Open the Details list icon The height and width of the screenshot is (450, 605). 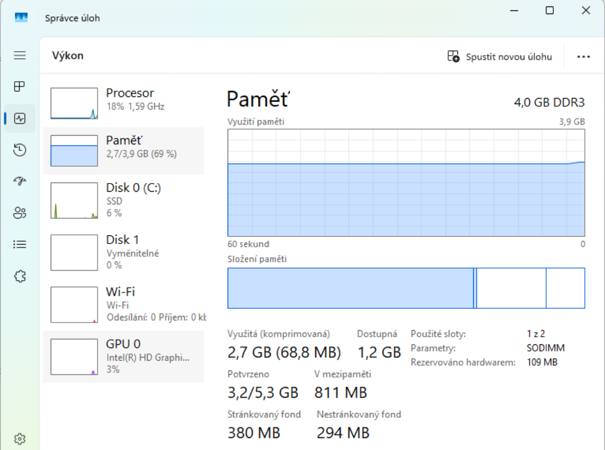coord(20,245)
